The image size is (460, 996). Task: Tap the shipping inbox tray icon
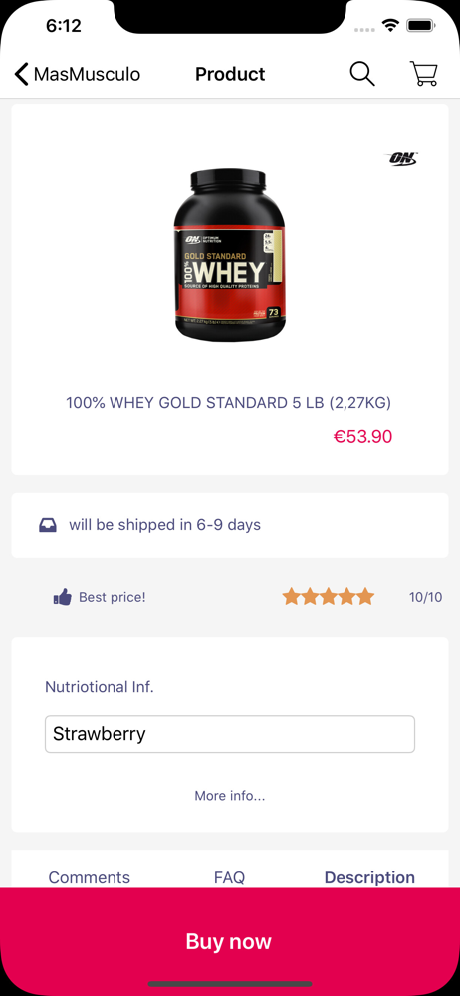pos(48,525)
